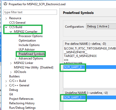The image size is (116, 110).
Task: Select TARGET_IS_MSP432P4XX define entry
Action: 80,56
